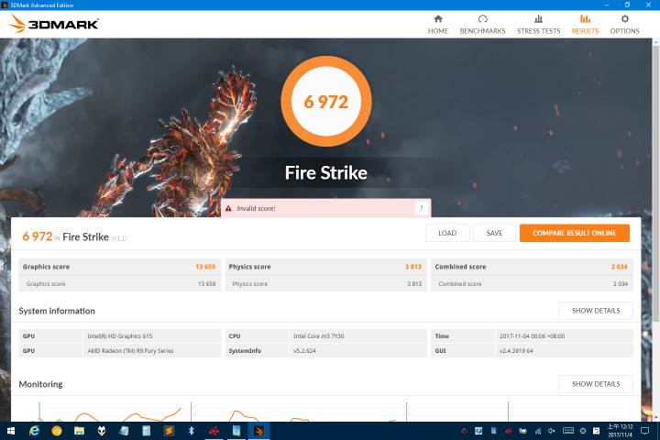Screen dimensions: 660x440
Task: Show details for System information
Action: coord(596,311)
